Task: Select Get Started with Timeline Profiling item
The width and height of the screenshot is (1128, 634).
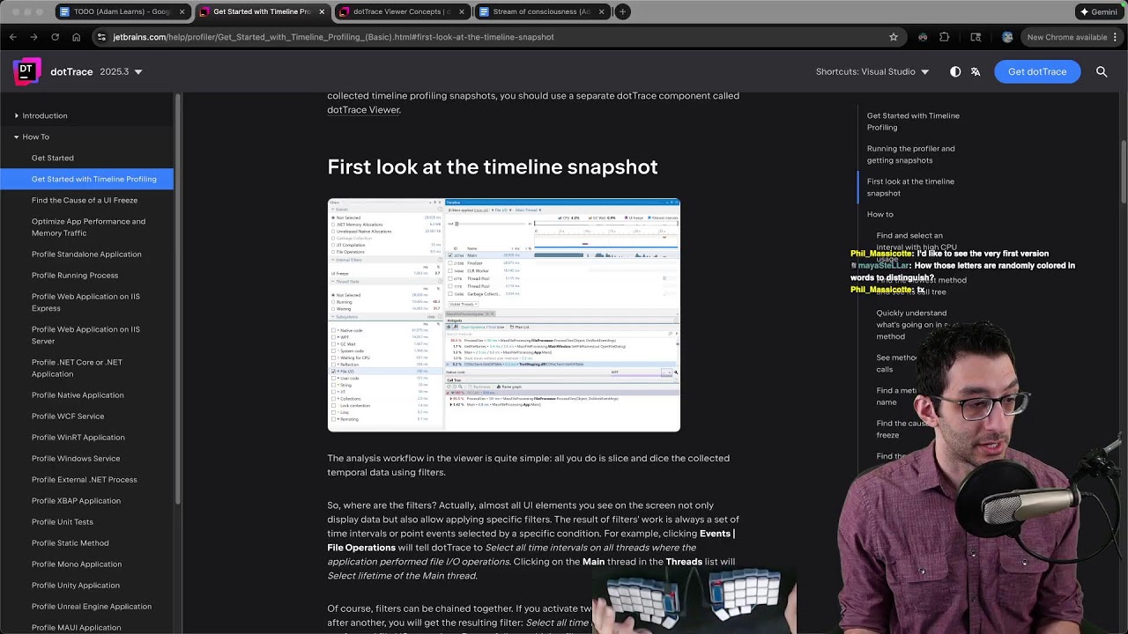Action: tap(86, 179)
